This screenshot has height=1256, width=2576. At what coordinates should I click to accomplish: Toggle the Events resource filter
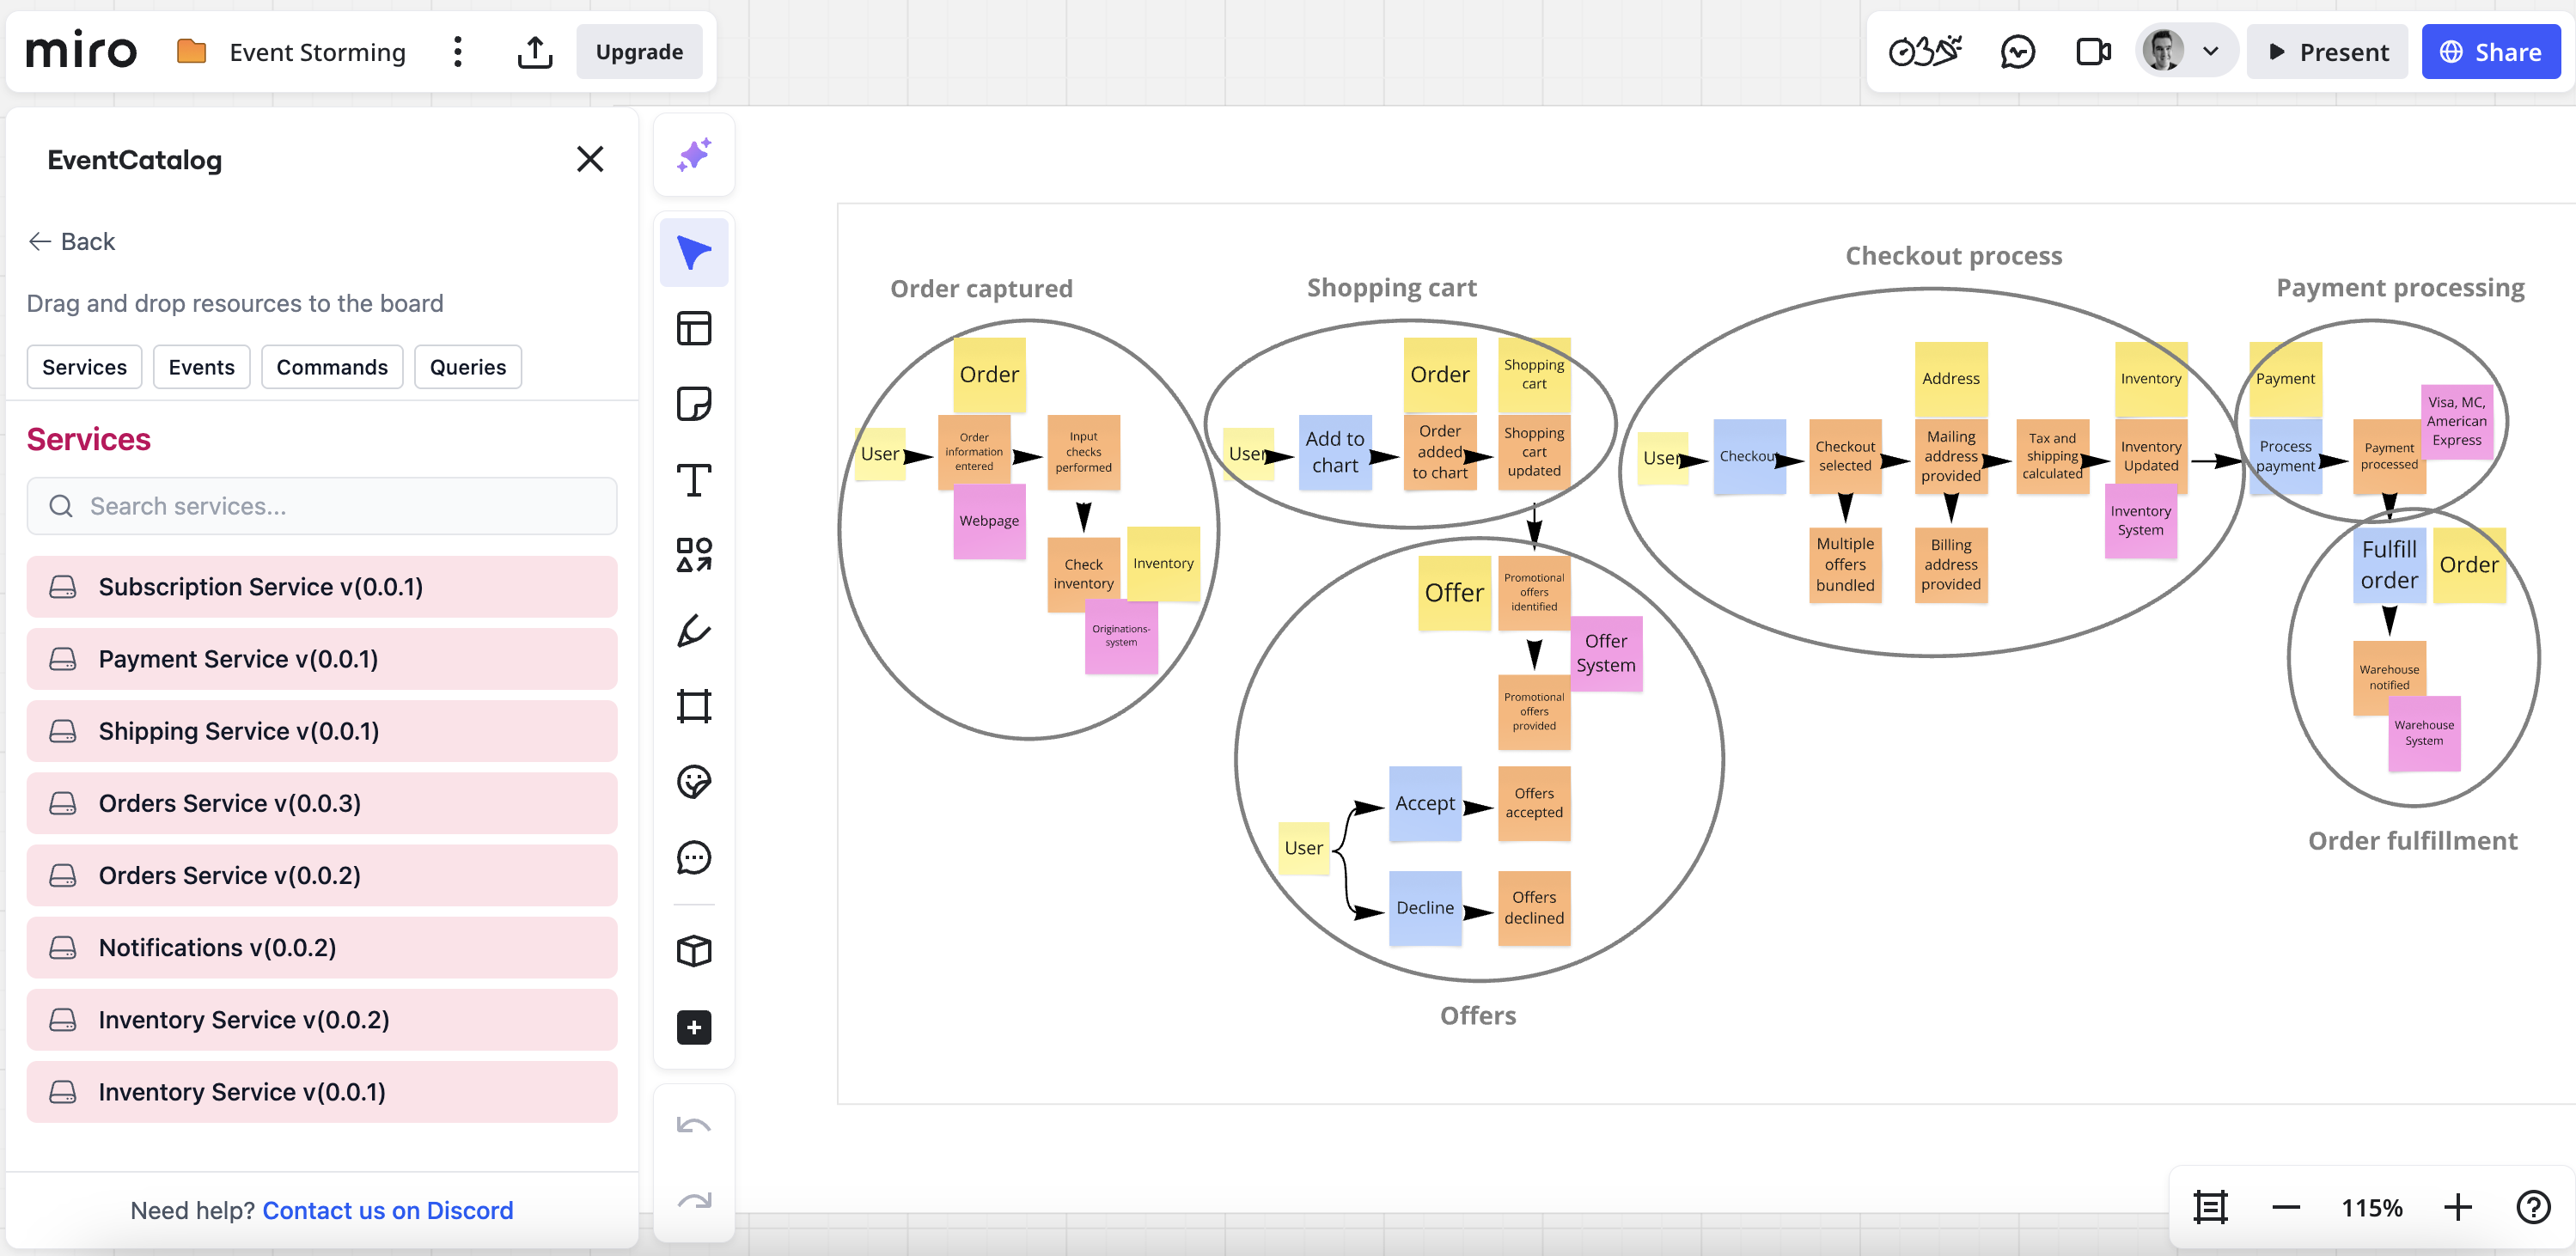tap(201, 367)
